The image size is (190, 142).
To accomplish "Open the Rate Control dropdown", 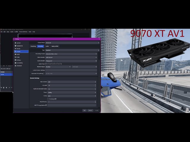I will tap(72, 82).
